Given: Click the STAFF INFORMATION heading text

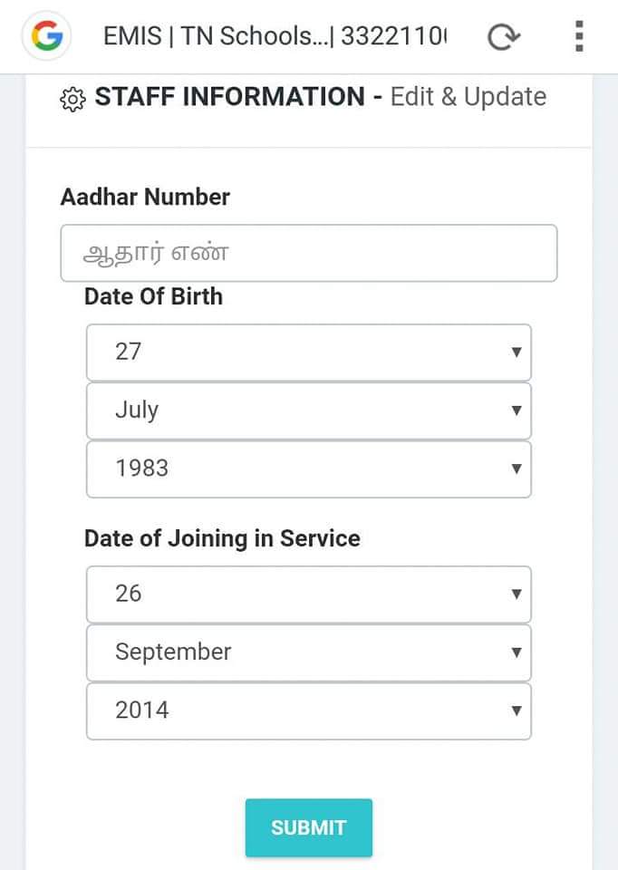Looking at the screenshot, I should [229, 97].
